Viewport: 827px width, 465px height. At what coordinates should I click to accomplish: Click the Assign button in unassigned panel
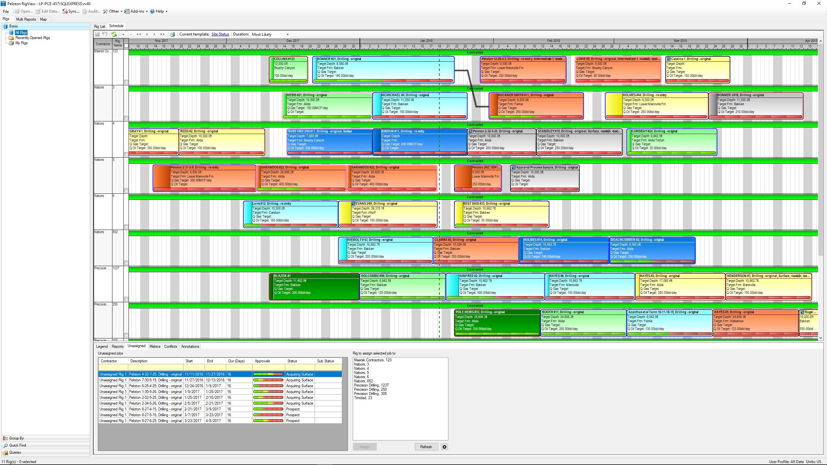coord(365,447)
